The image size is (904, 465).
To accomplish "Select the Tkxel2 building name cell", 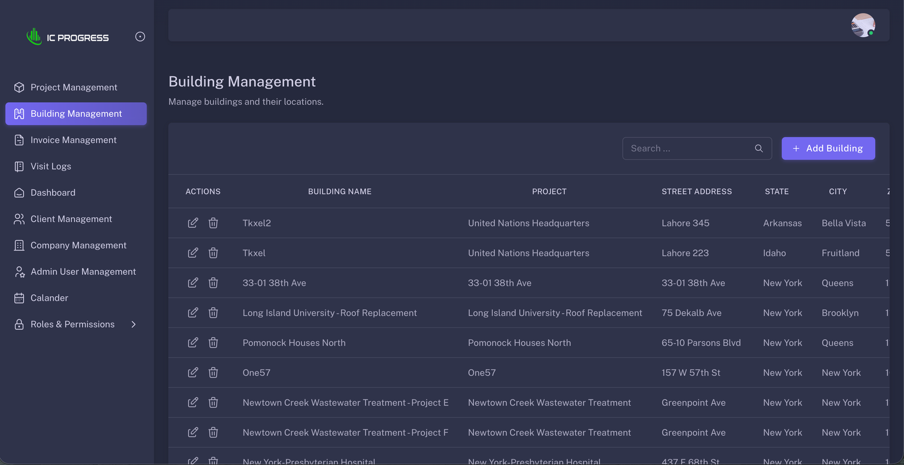I will coord(257,223).
